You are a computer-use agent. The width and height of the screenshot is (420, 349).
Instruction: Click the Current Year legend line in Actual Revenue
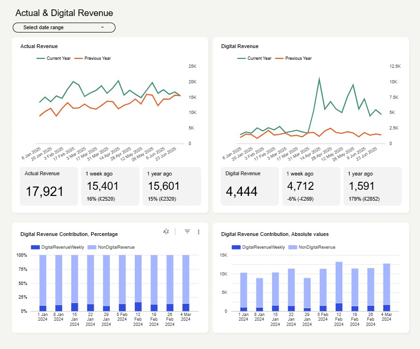tap(41, 58)
